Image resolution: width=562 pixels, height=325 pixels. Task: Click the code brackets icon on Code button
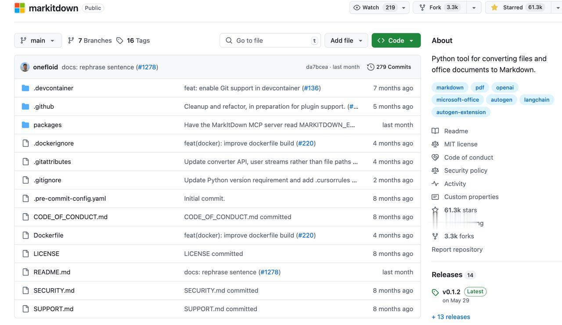click(x=381, y=40)
